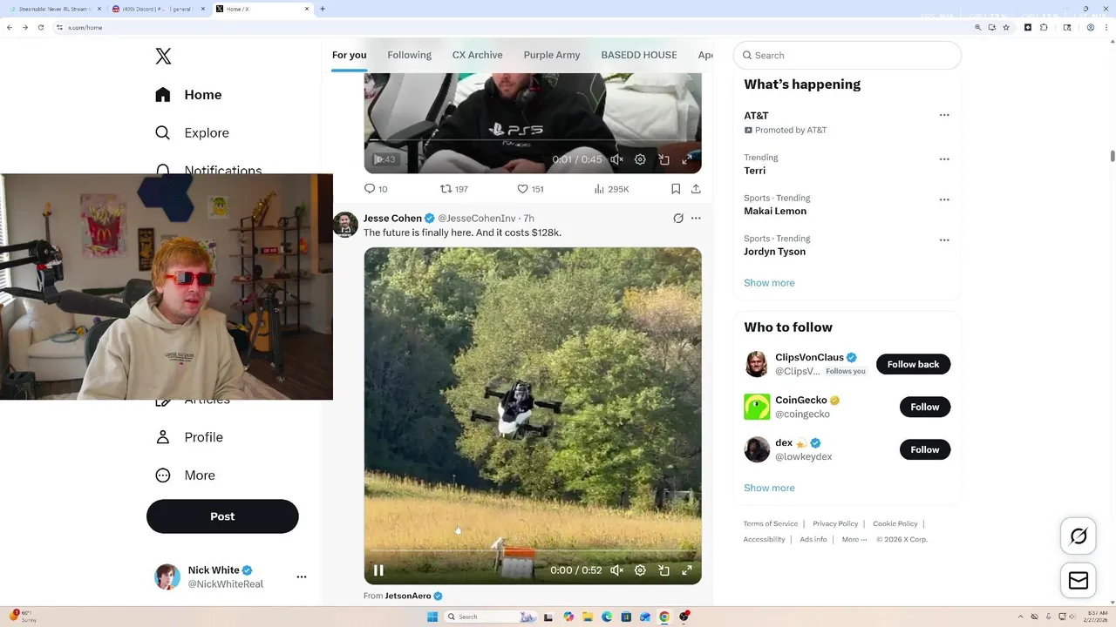
Task: Open Explore from the sidebar
Action: click(192, 133)
